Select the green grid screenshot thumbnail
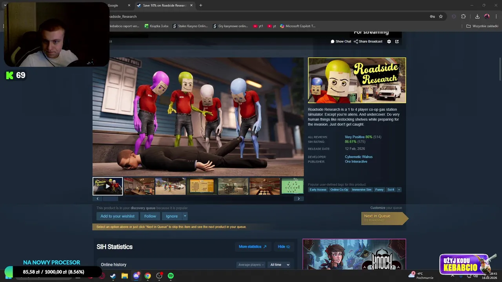 pyautogui.click(x=293, y=186)
